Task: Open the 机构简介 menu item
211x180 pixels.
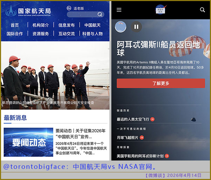Action: click(41, 25)
